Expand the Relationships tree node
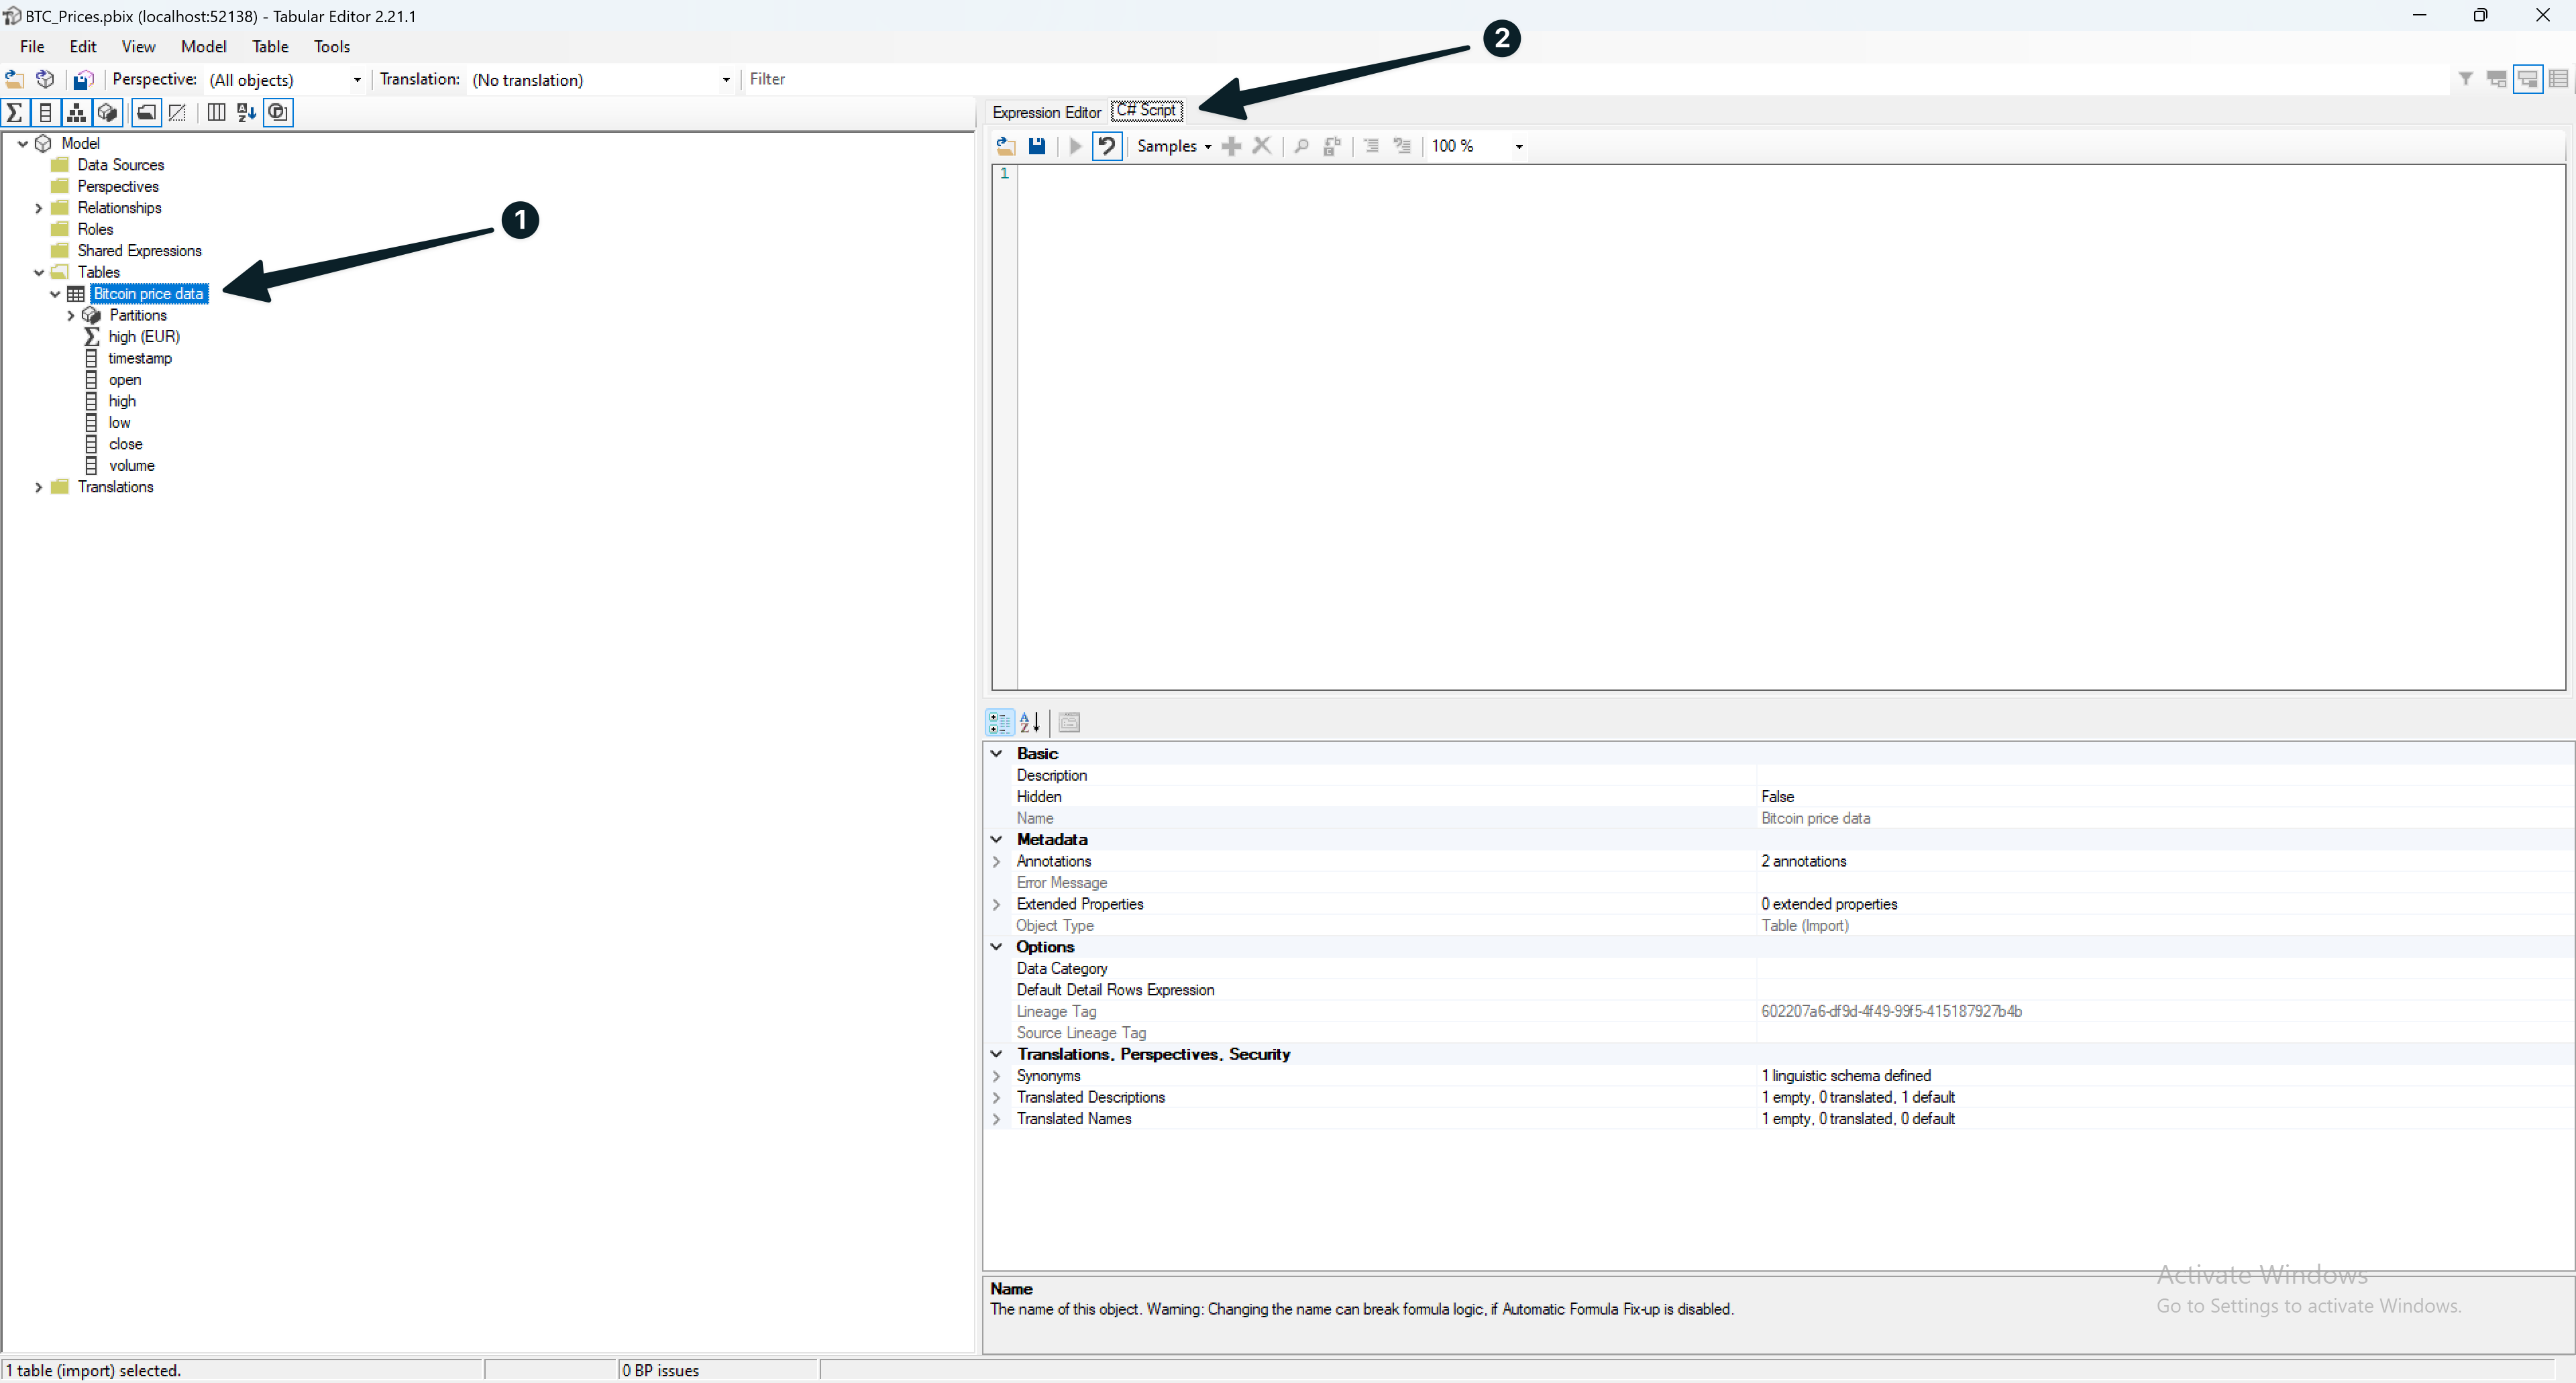 pyautogui.click(x=38, y=208)
